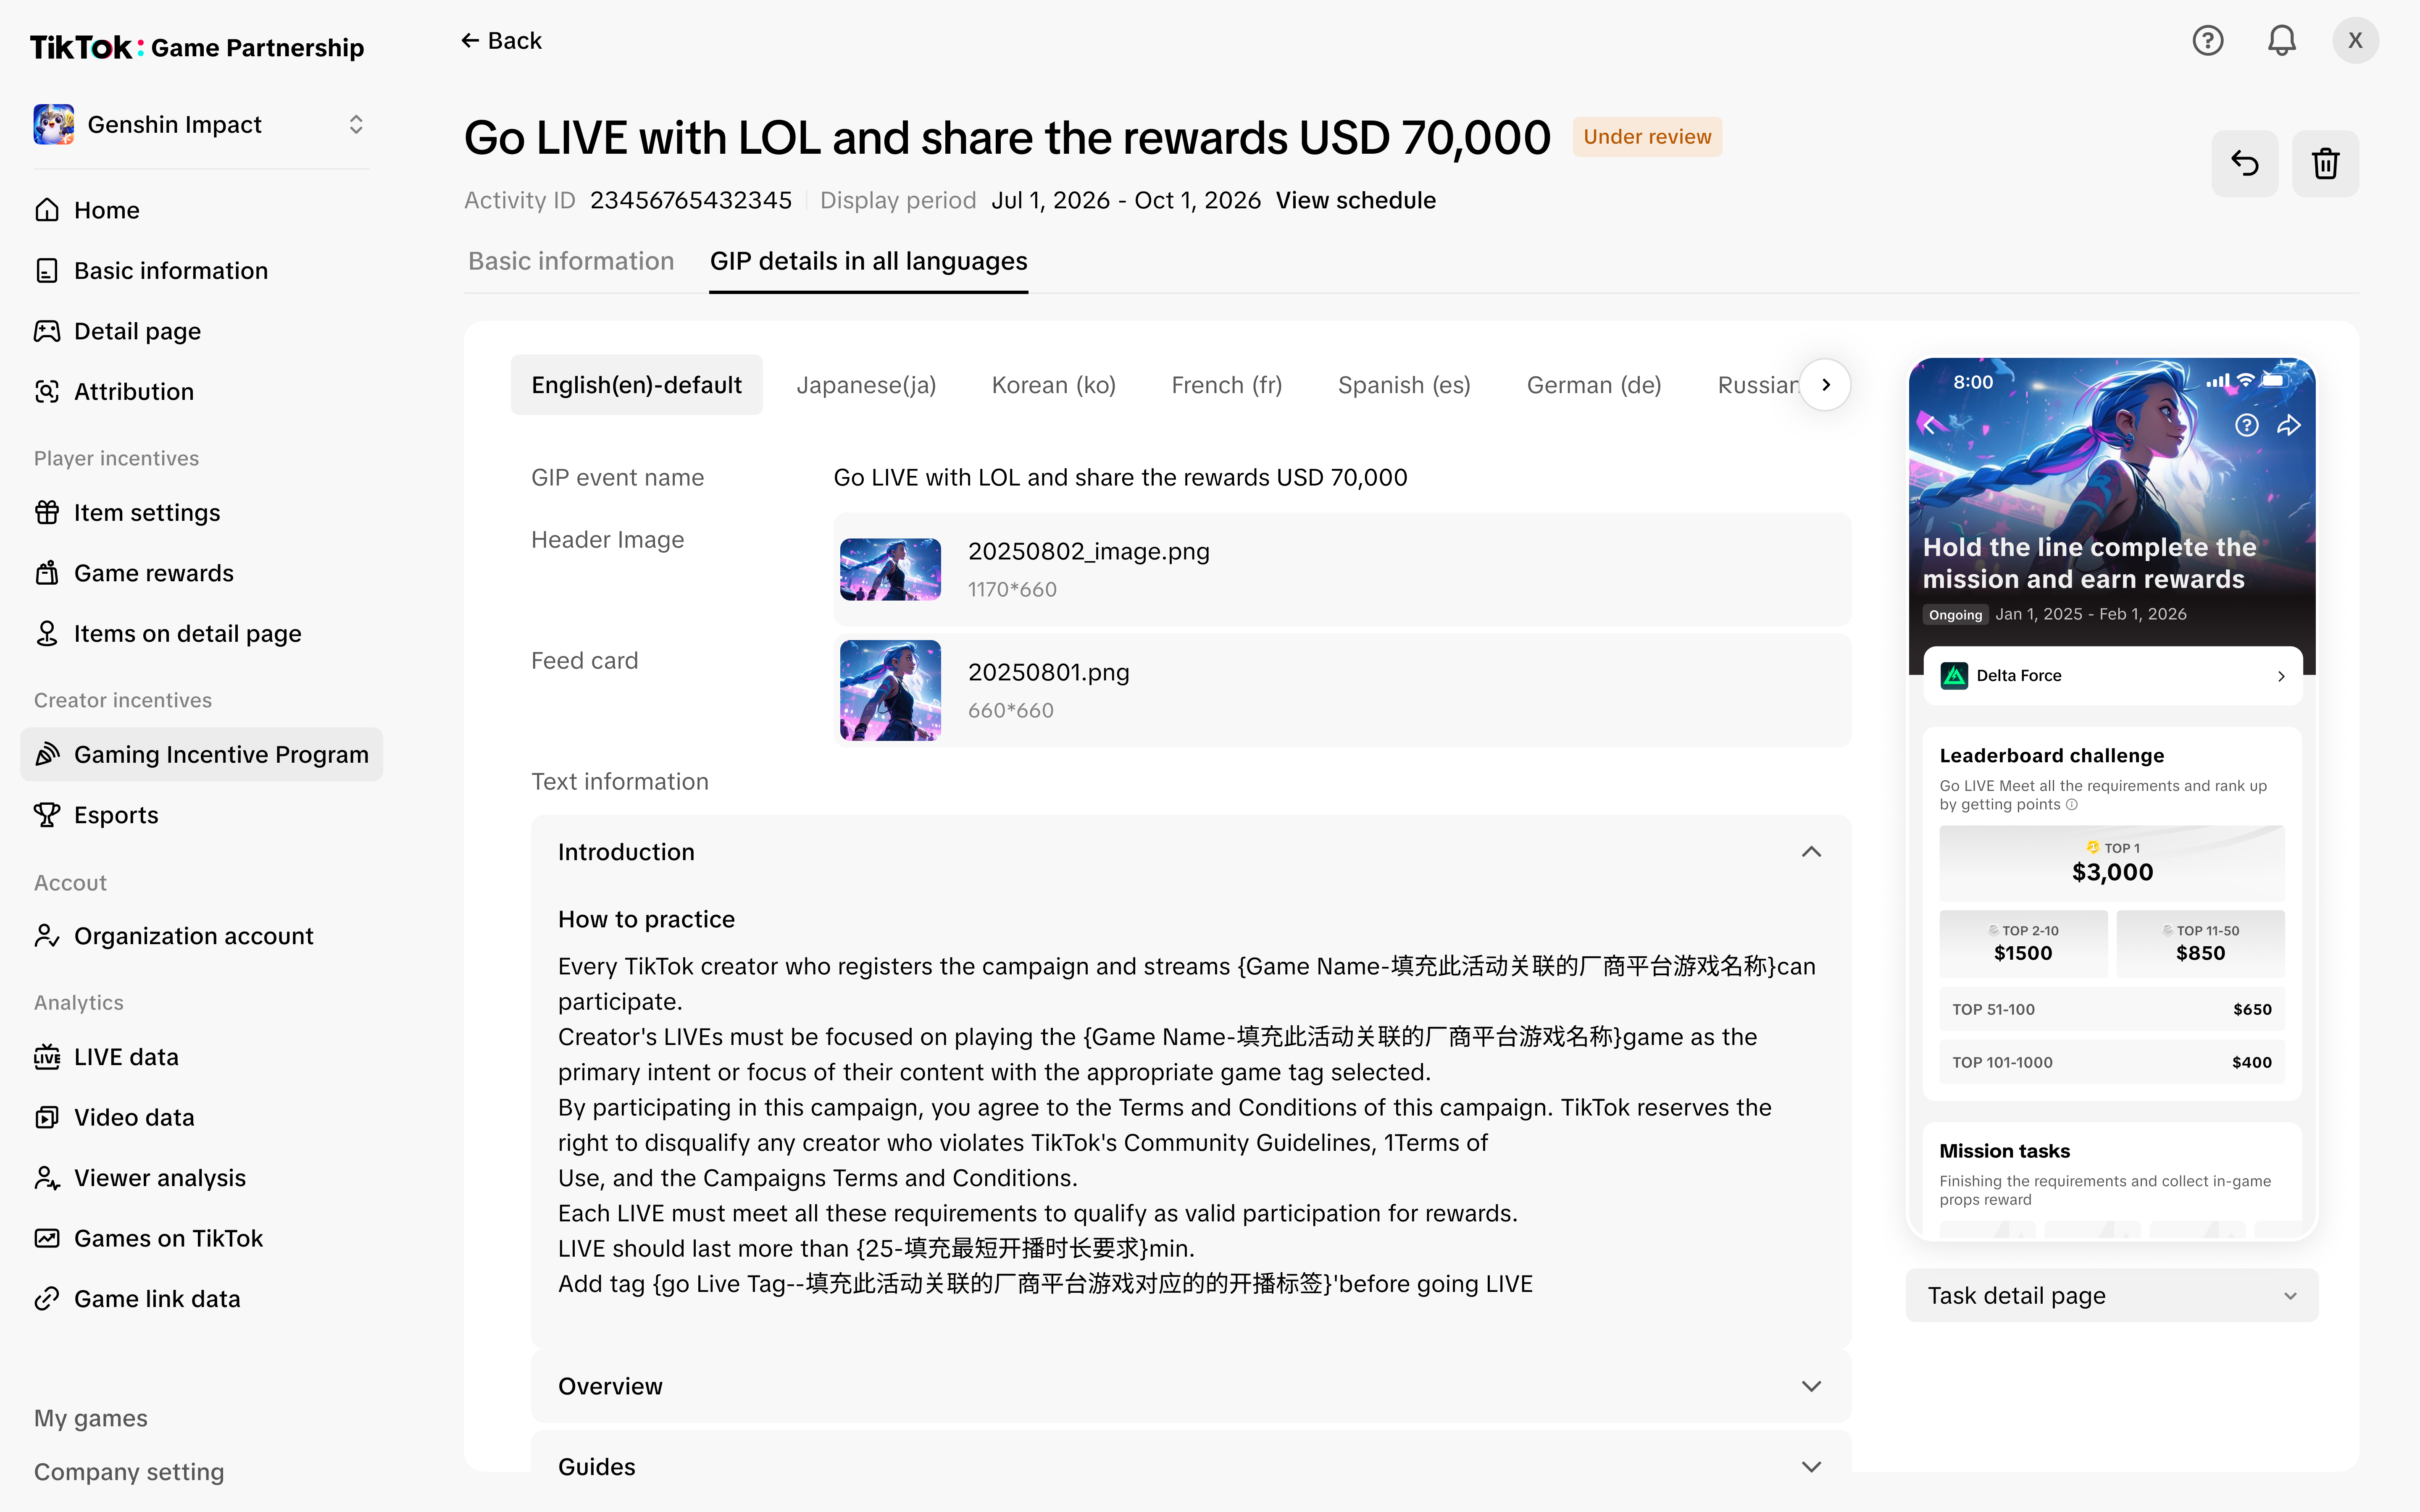
Task: Click the GIP event name value text
Action: click(x=1120, y=478)
